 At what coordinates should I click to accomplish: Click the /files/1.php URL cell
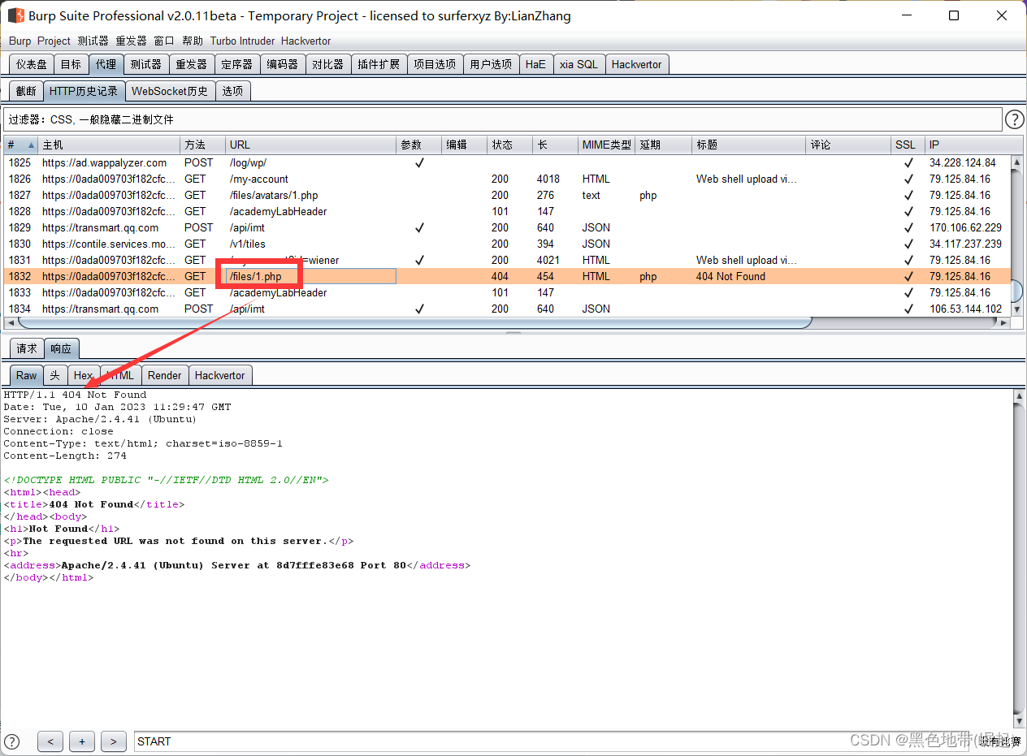pos(310,276)
